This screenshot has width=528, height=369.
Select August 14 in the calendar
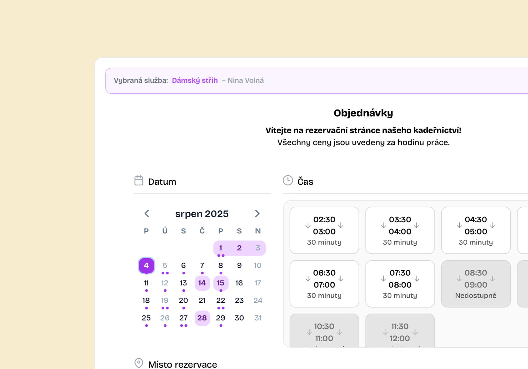tap(202, 283)
